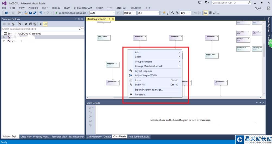Close the ClassDiagram2.cd tab
Image resolution: width=272 pixels, height=144 pixels.
113,19
